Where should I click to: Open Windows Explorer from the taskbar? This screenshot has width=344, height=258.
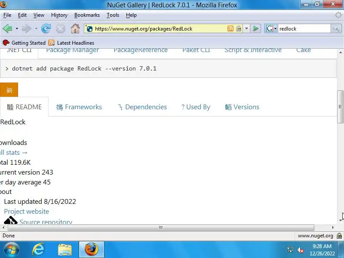click(65, 250)
